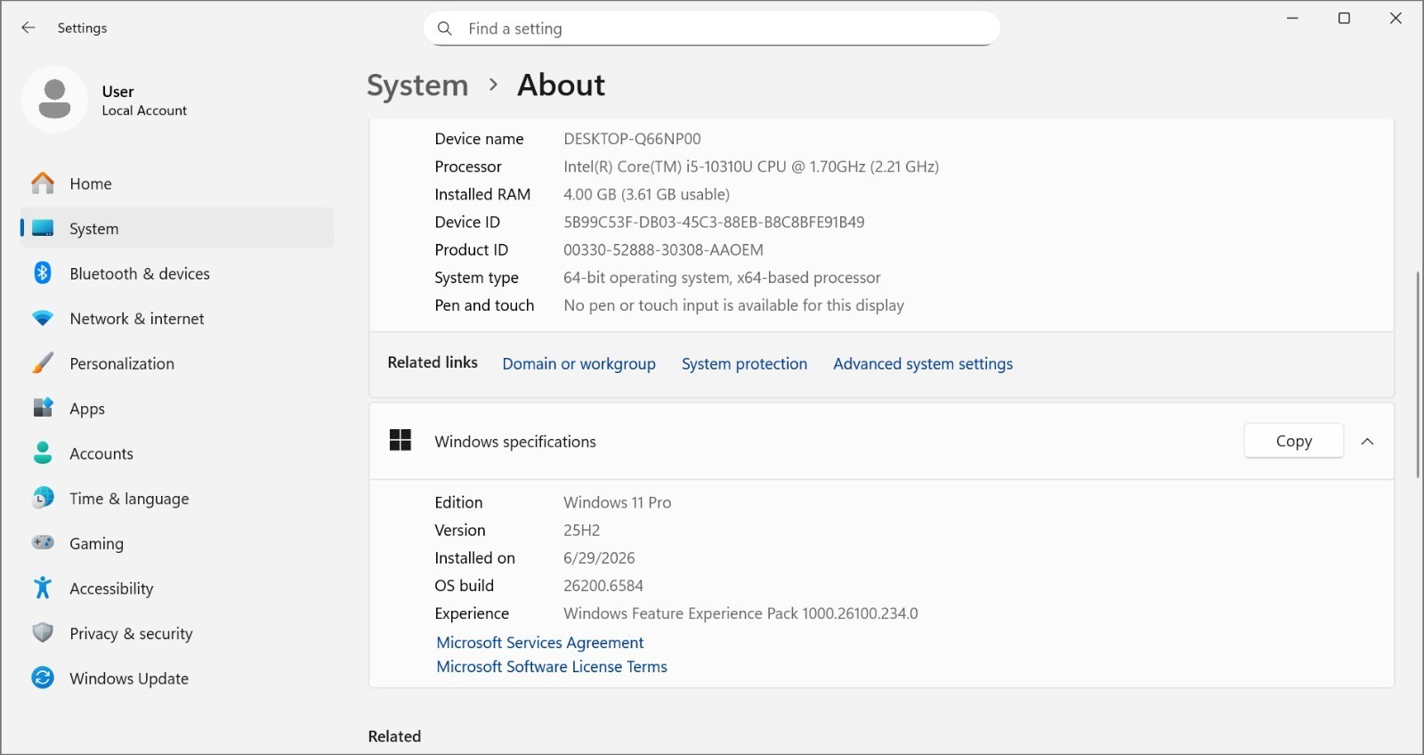Click the Gaming controller icon

pyautogui.click(x=43, y=543)
